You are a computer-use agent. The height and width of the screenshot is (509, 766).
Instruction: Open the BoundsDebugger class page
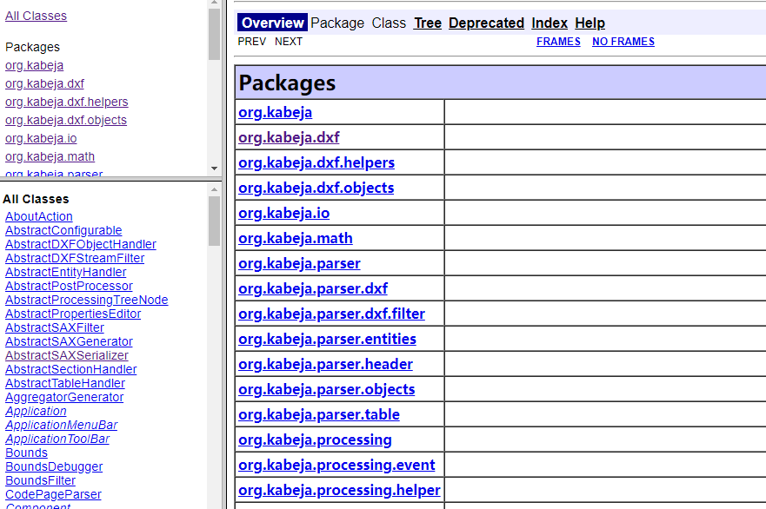click(x=54, y=466)
